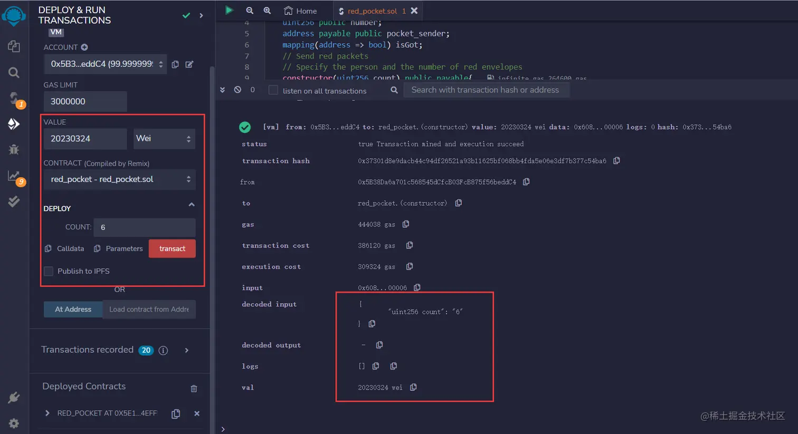This screenshot has width=798, height=434.
Task: Open the Settings gear icon
Action: click(x=14, y=423)
